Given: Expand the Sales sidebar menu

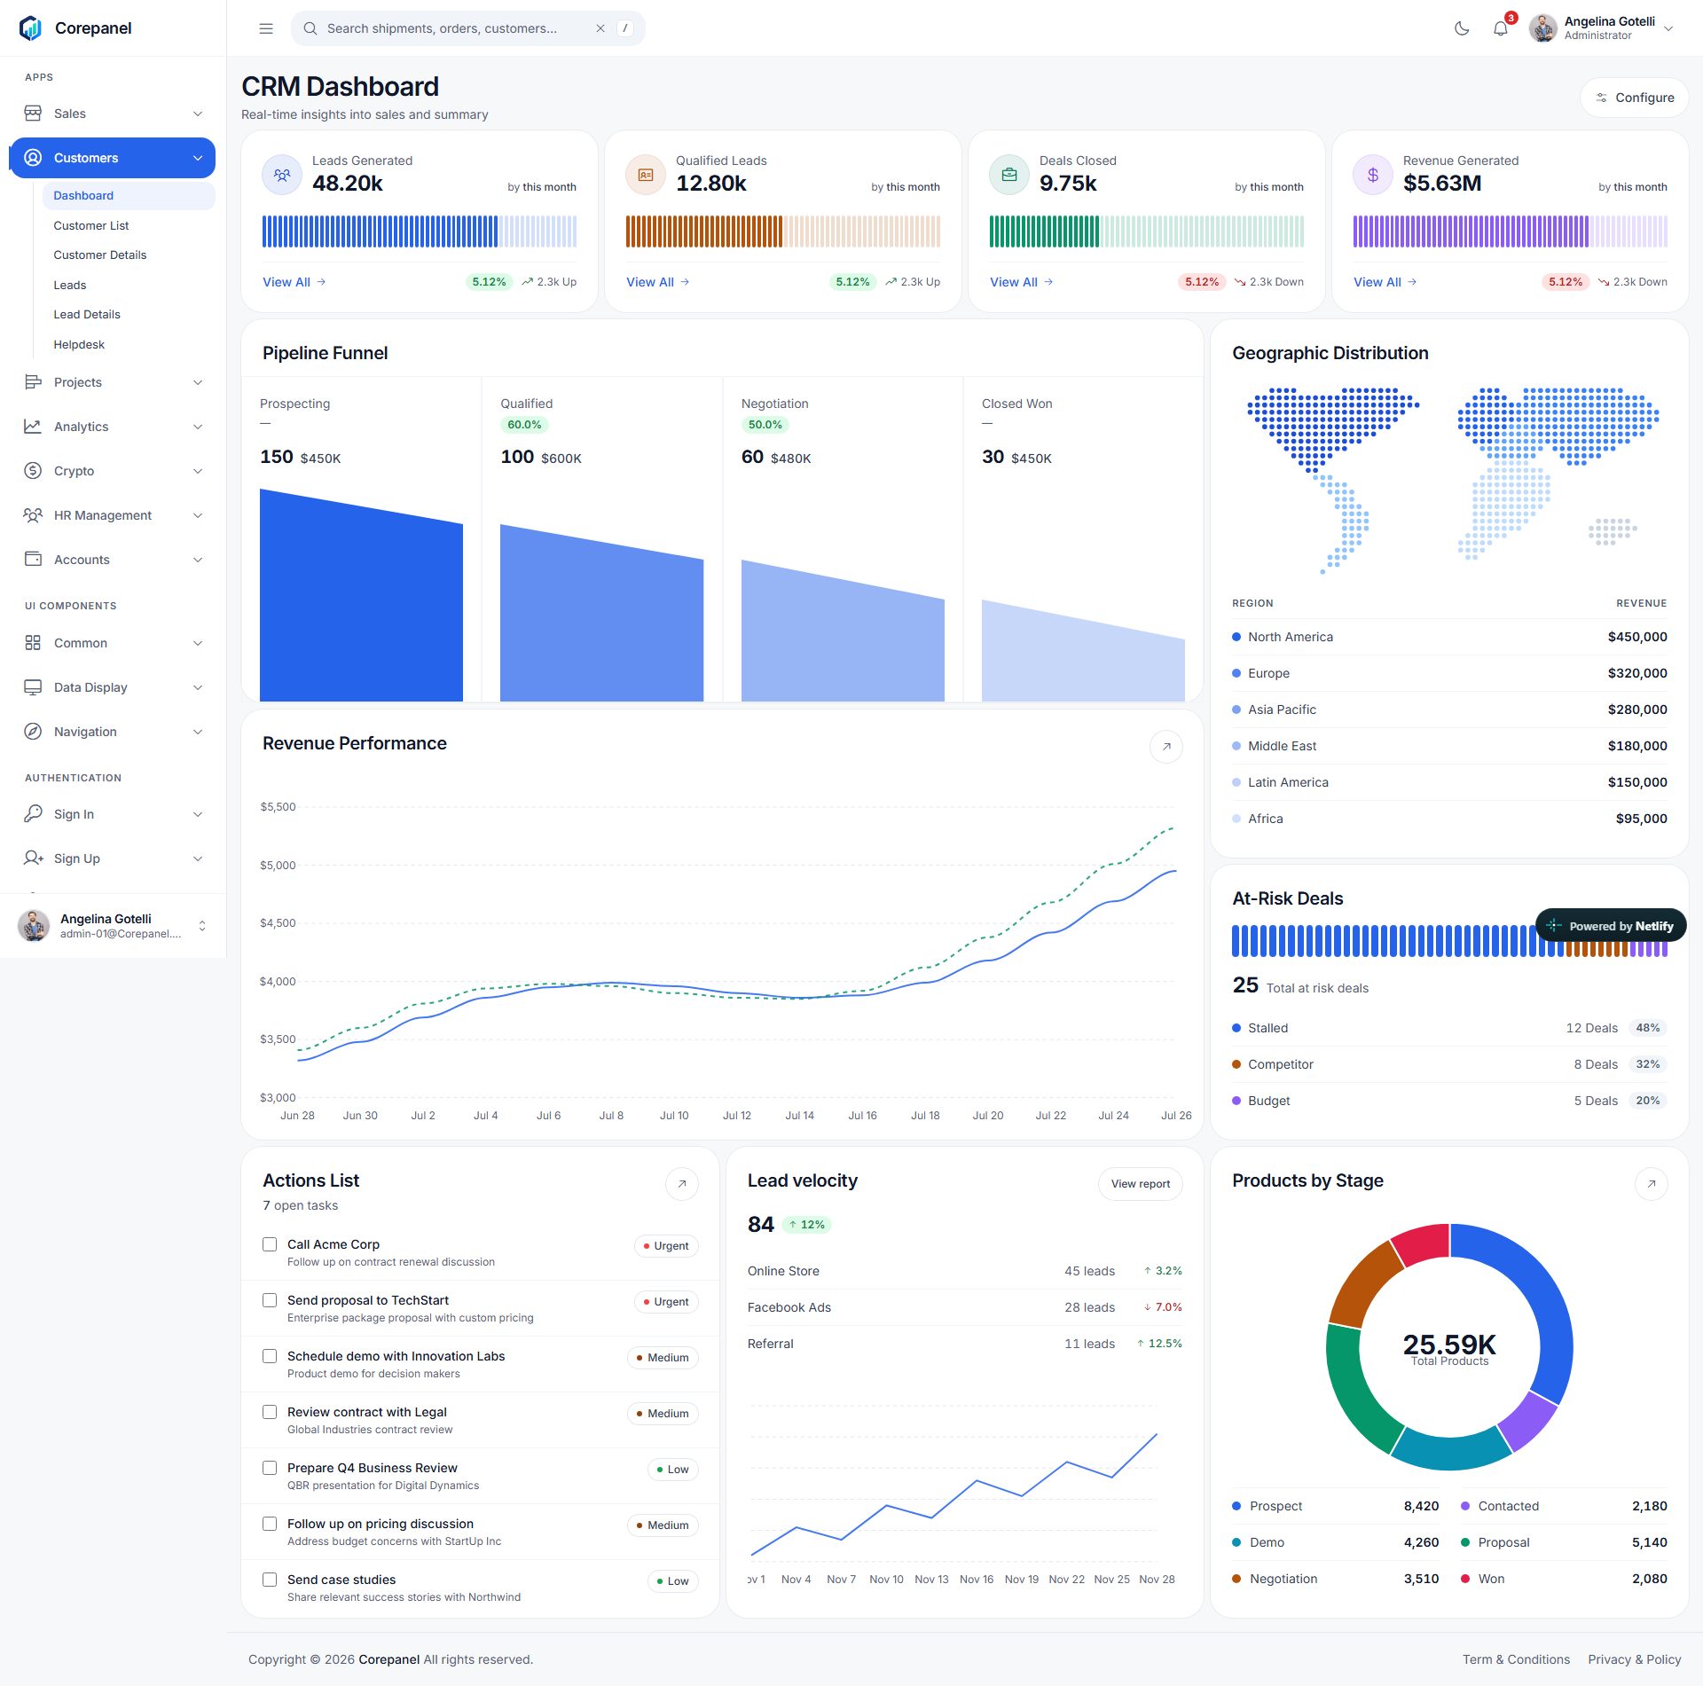Looking at the screenshot, I should point(113,114).
